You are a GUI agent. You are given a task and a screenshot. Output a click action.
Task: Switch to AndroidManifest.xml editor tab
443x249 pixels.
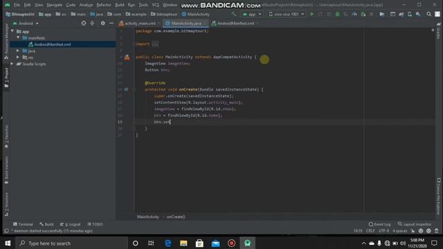[x=235, y=23]
